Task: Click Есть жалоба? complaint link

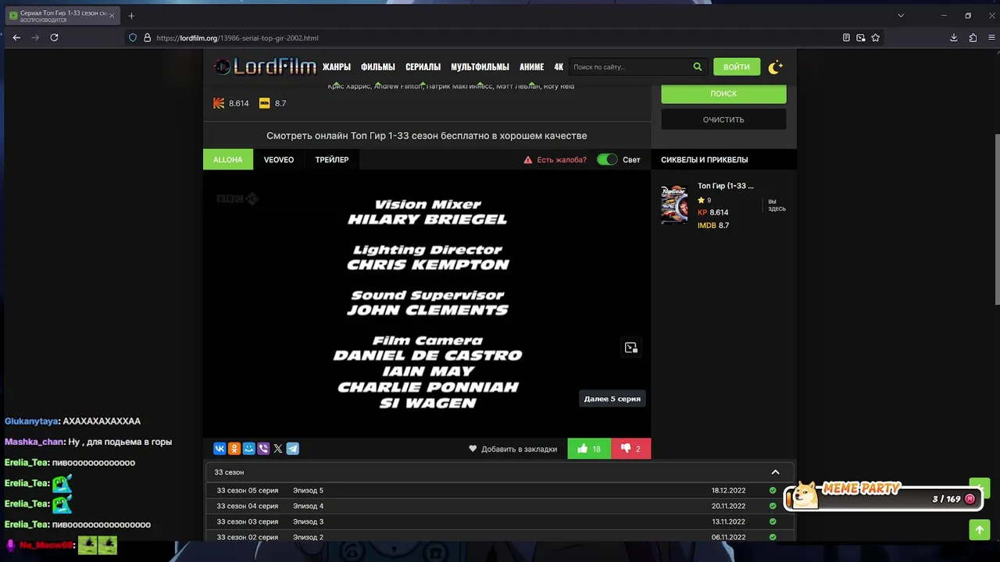Action: click(x=555, y=160)
